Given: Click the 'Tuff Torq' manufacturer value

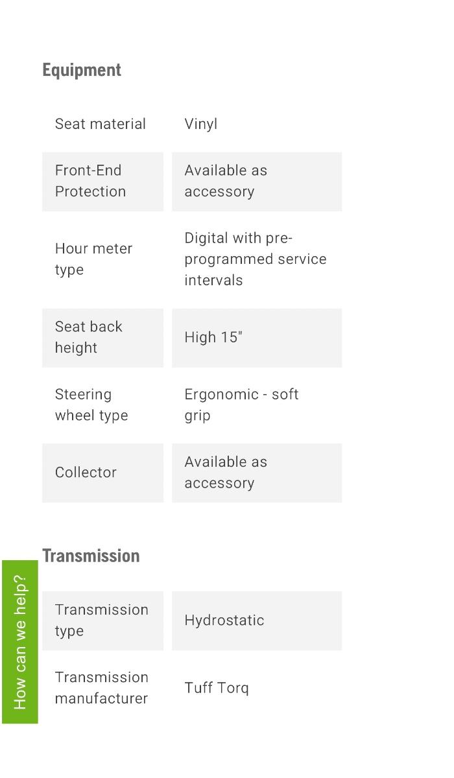Looking at the screenshot, I should (x=217, y=688).
